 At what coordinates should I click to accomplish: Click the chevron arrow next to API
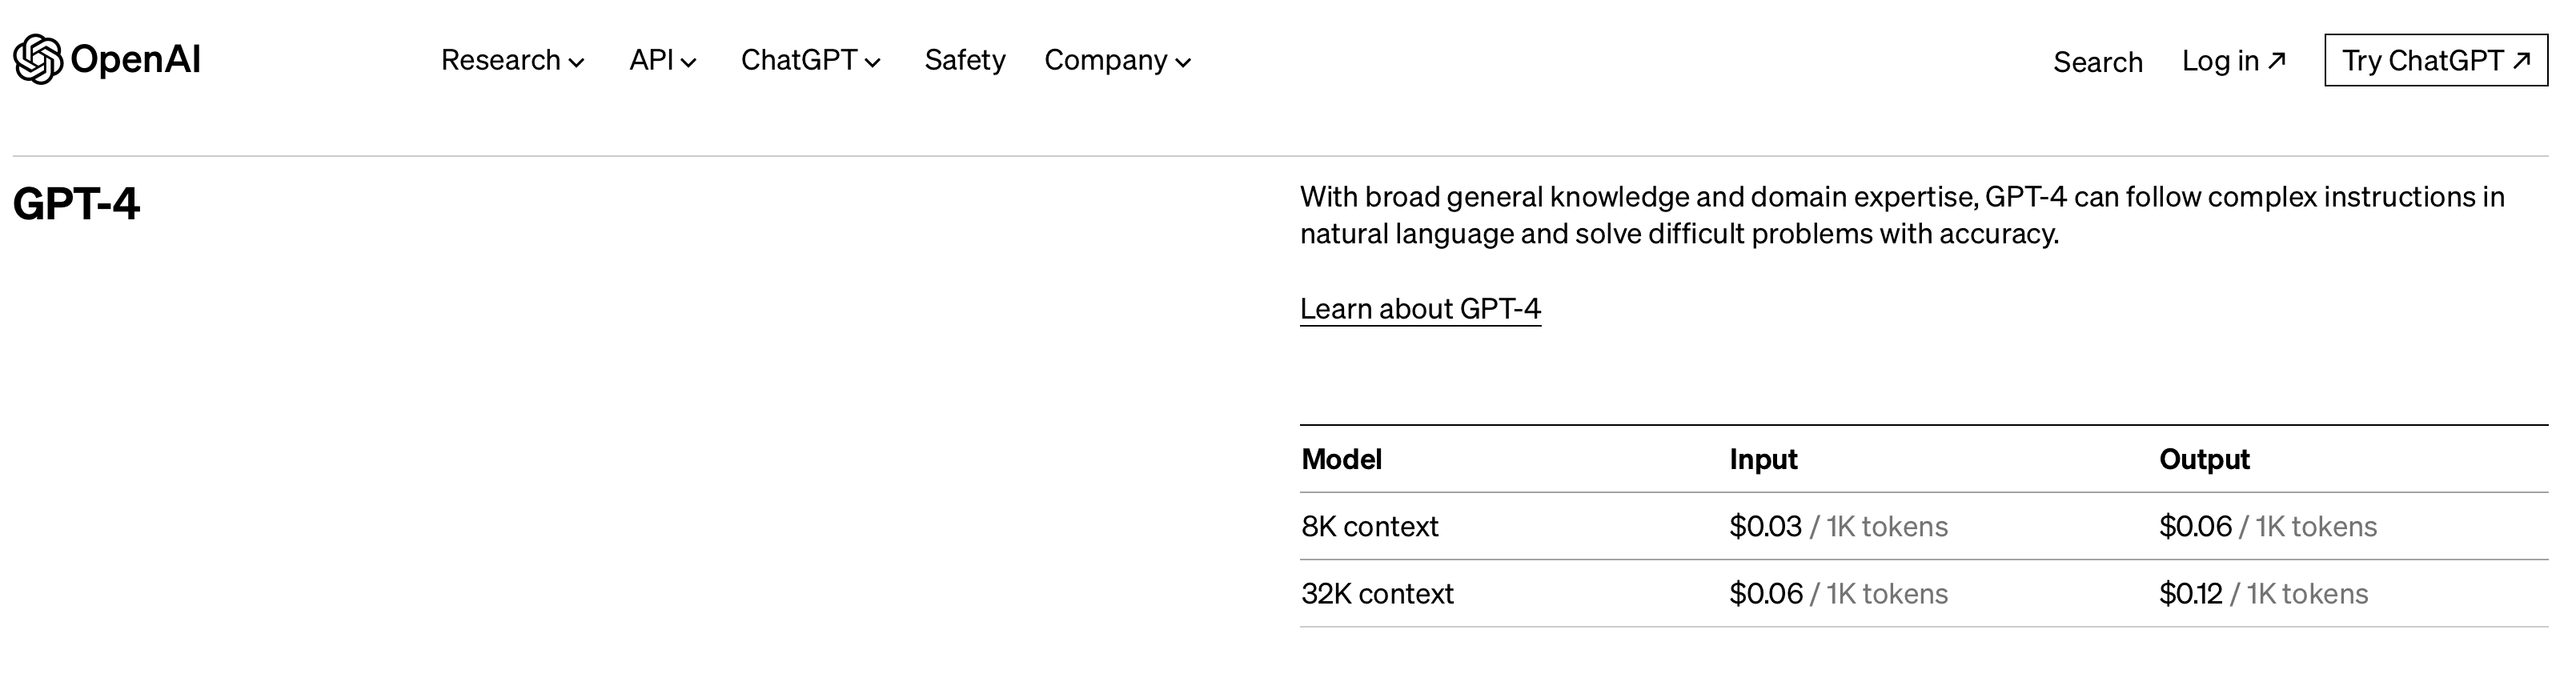pos(689,63)
